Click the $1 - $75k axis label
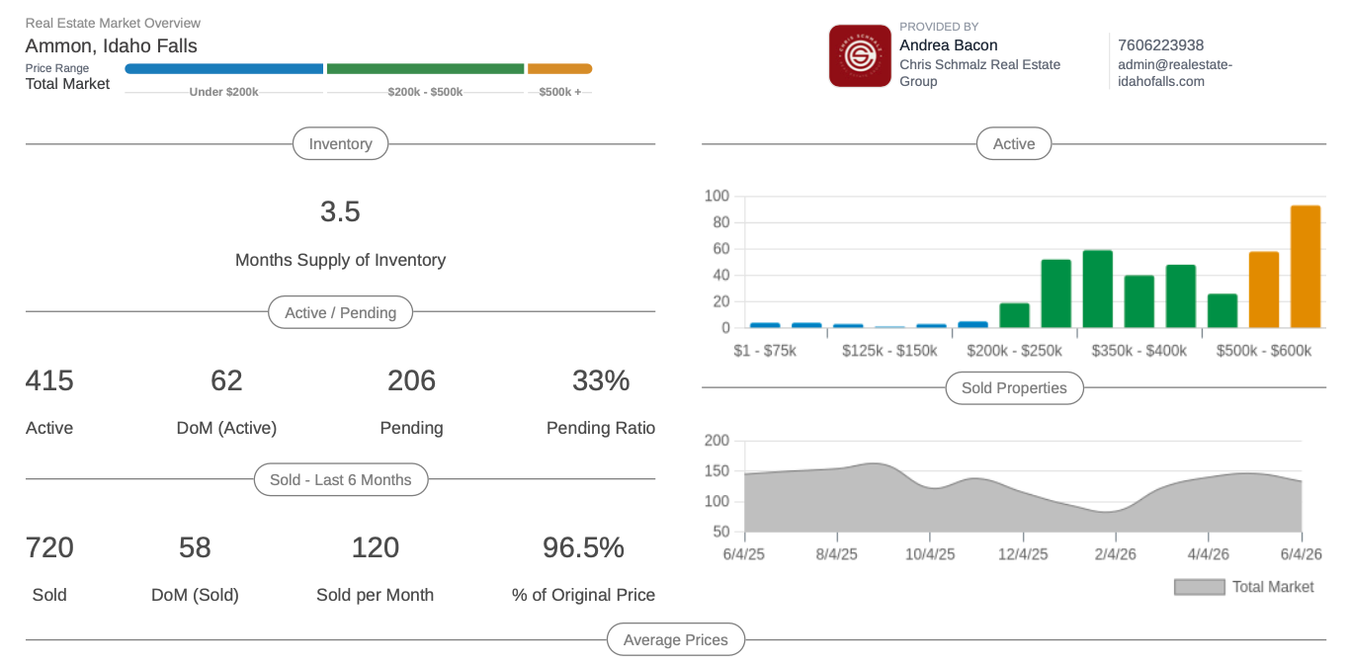 tap(765, 351)
